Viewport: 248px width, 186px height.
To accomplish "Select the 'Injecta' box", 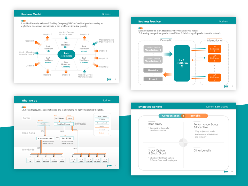I will tap(70, 118).
